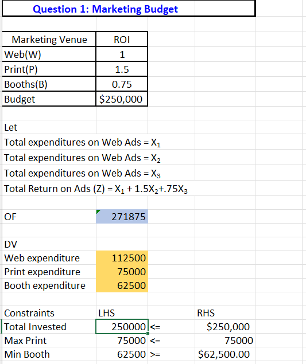Select the 'Min Booth' label
306x364 pixels.
[x=49, y=354]
